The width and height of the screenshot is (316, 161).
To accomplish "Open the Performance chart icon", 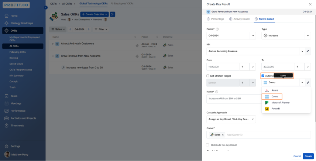I will (x=6, y=111).
